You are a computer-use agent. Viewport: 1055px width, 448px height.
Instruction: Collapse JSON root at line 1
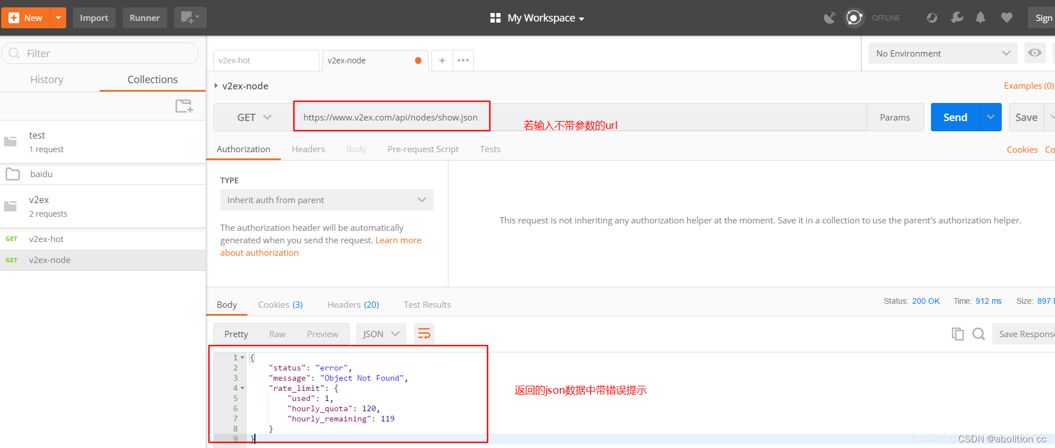coord(242,357)
